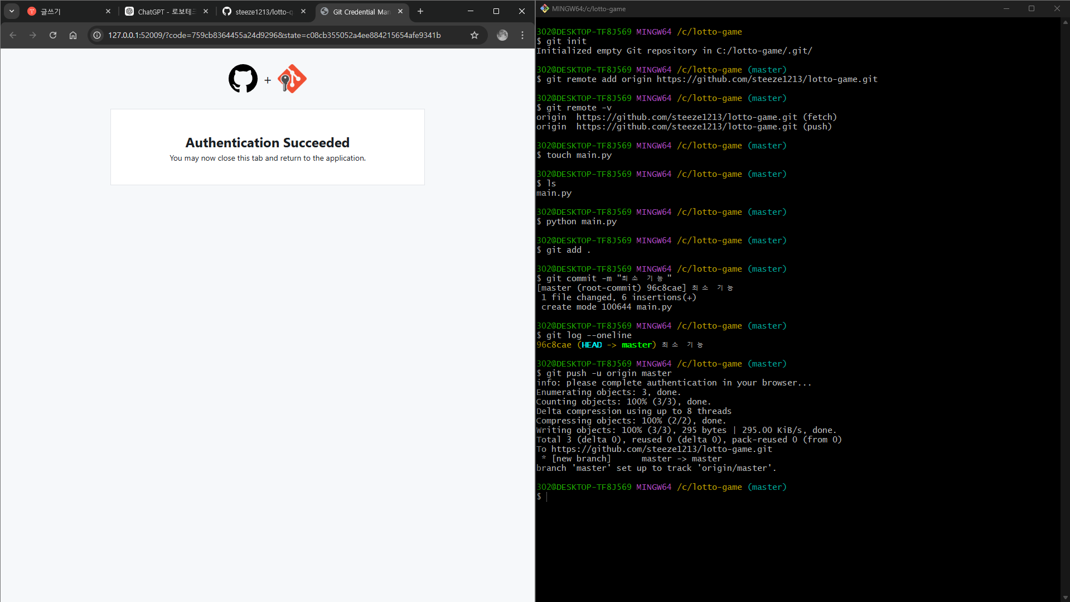
Task: Open the MINGW64 terminal title icon menu
Action: (545, 8)
